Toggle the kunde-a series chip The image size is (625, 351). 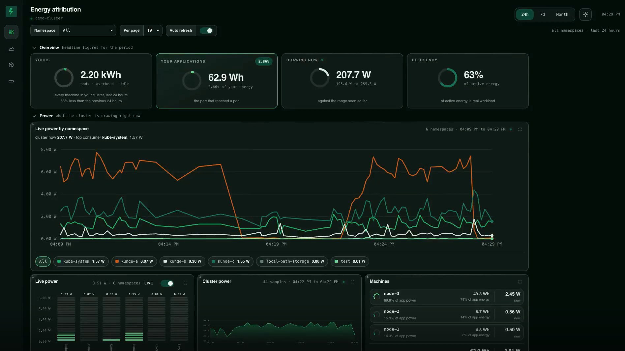coord(134,261)
